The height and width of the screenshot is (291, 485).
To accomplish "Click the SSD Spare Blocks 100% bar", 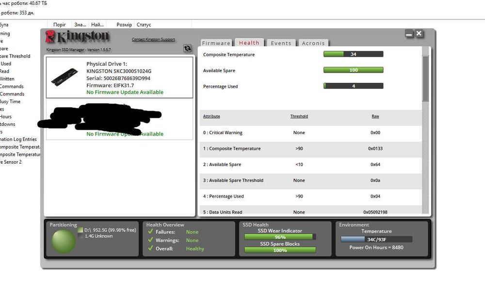I will click(280, 250).
